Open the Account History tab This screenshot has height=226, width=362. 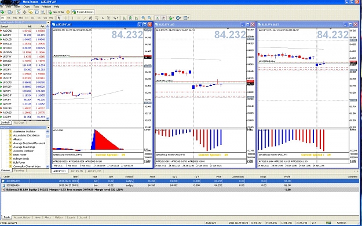pyautogui.click(x=22, y=217)
